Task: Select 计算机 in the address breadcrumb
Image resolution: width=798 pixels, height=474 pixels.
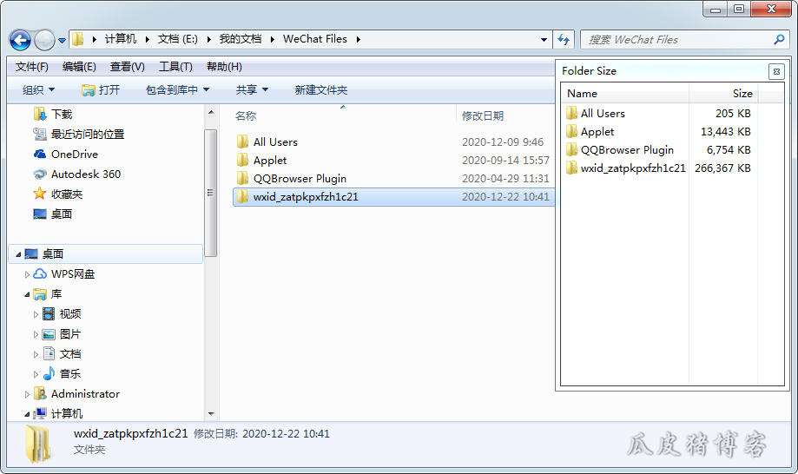Action: coord(121,39)
